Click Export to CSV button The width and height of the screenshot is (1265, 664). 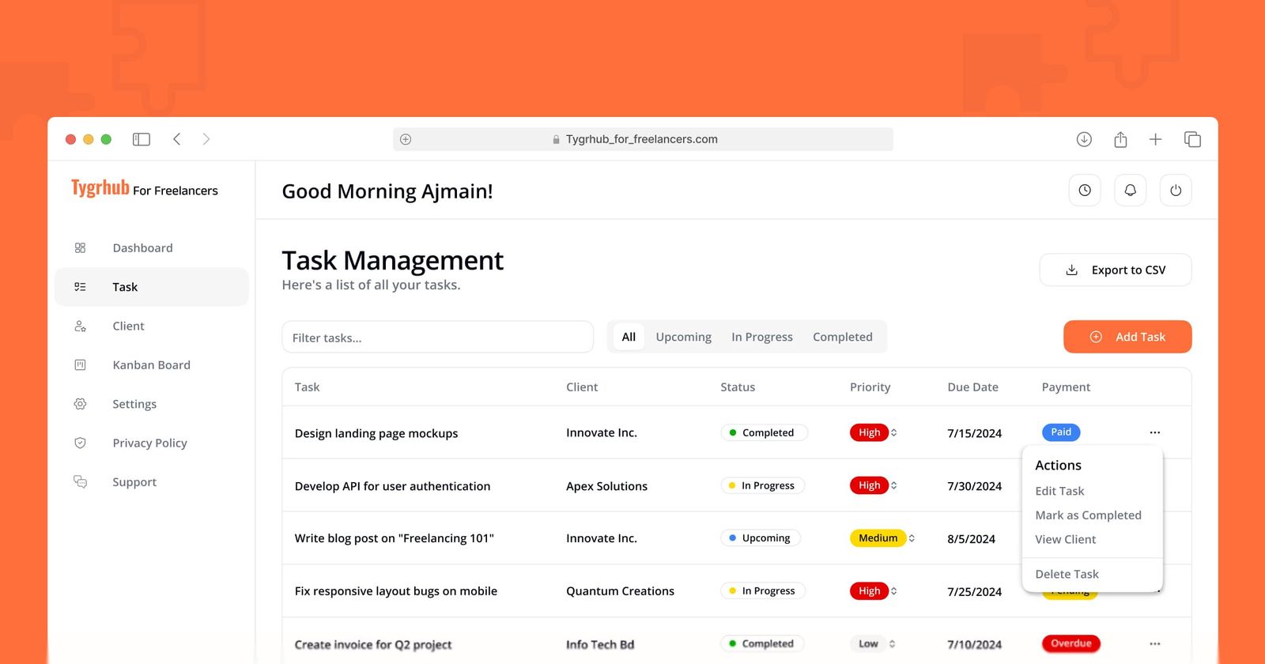(x=1116, y=270)
